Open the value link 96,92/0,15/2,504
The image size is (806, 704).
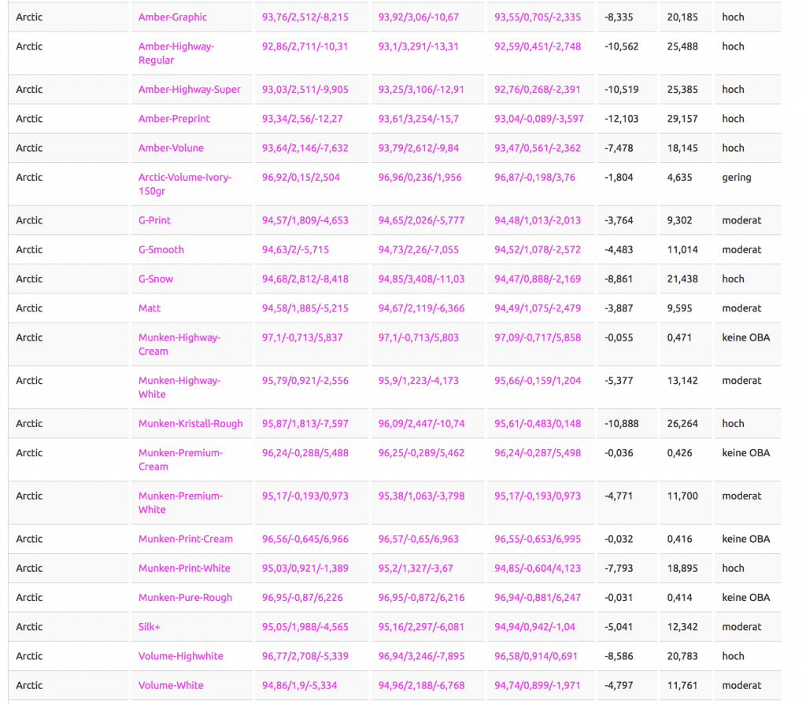[x=301, y=177]
